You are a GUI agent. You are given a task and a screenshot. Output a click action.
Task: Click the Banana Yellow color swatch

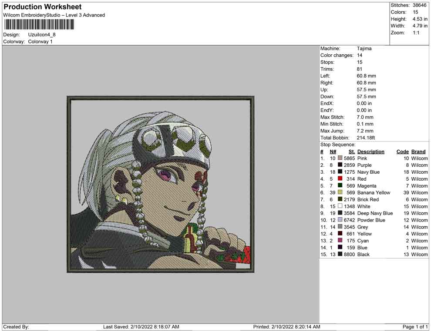point(340,192)
